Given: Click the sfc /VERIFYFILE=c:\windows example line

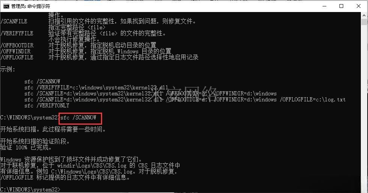Looking at the screenshot, I should tap(96, 87).
